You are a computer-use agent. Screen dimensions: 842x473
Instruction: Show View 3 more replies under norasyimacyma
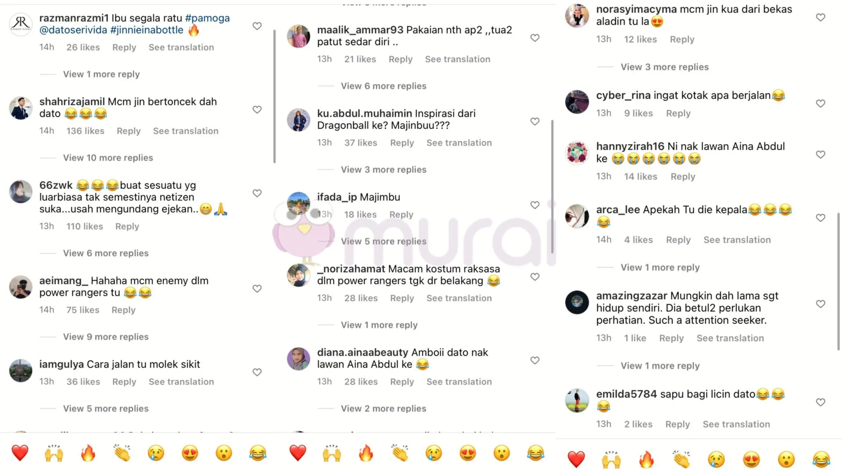pyautogui.click(x=664, y=67)
